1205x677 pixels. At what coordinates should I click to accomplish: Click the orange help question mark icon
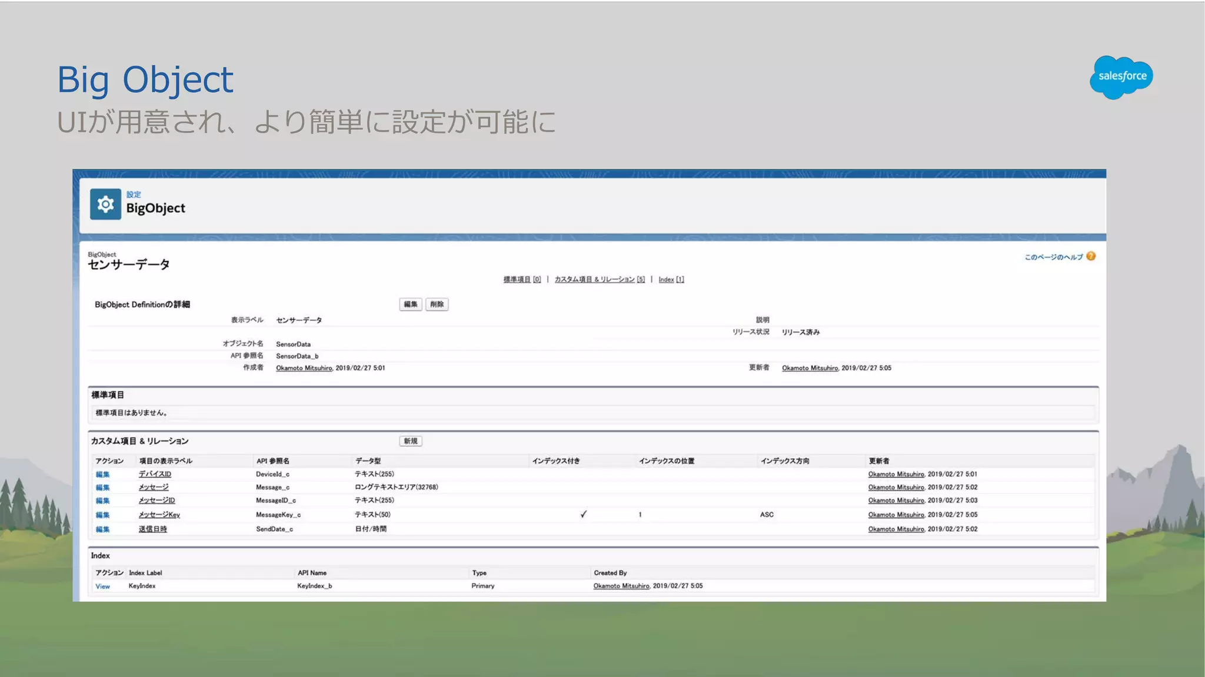pyautogui.click(x=1091, y=256)
